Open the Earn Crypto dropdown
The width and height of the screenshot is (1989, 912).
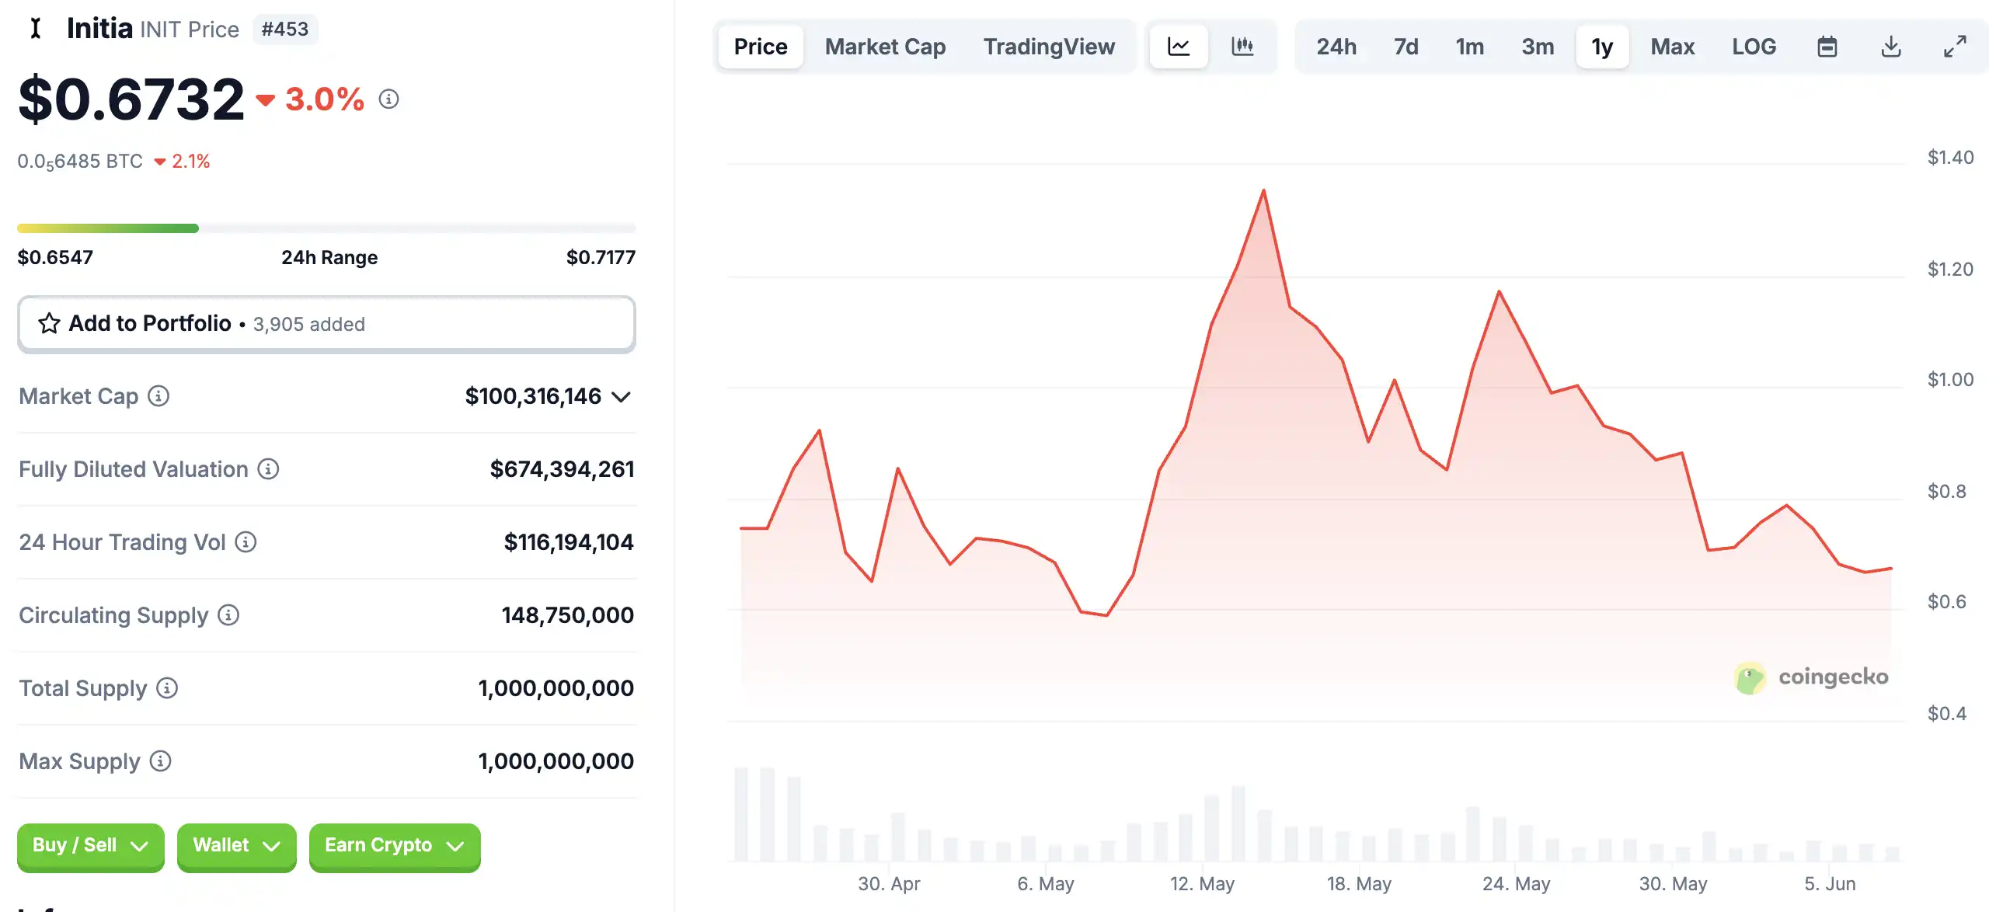pyautogui.click(x=394, y=845)
